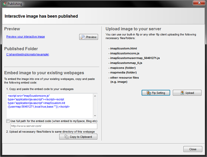Click the 'imap5customcore.js' file entry

pos(125,53)
